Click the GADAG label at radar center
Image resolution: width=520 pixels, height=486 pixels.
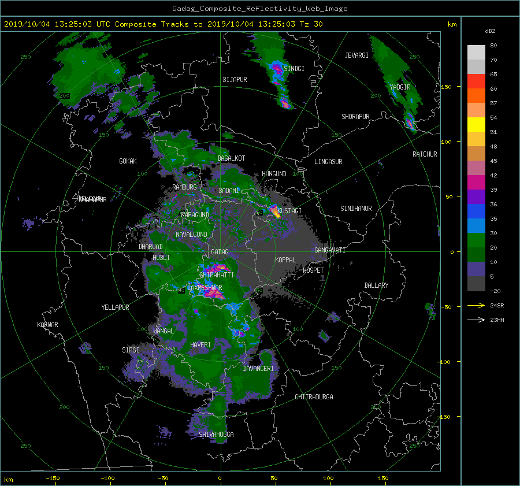(220, 252)
